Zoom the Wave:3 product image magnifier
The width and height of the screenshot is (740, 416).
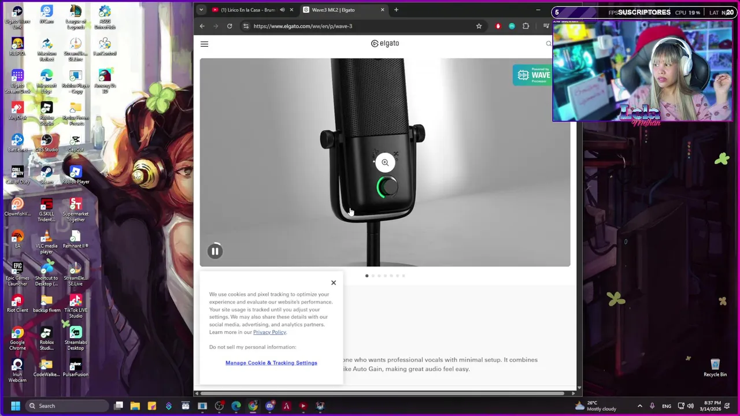click(385, 162)
